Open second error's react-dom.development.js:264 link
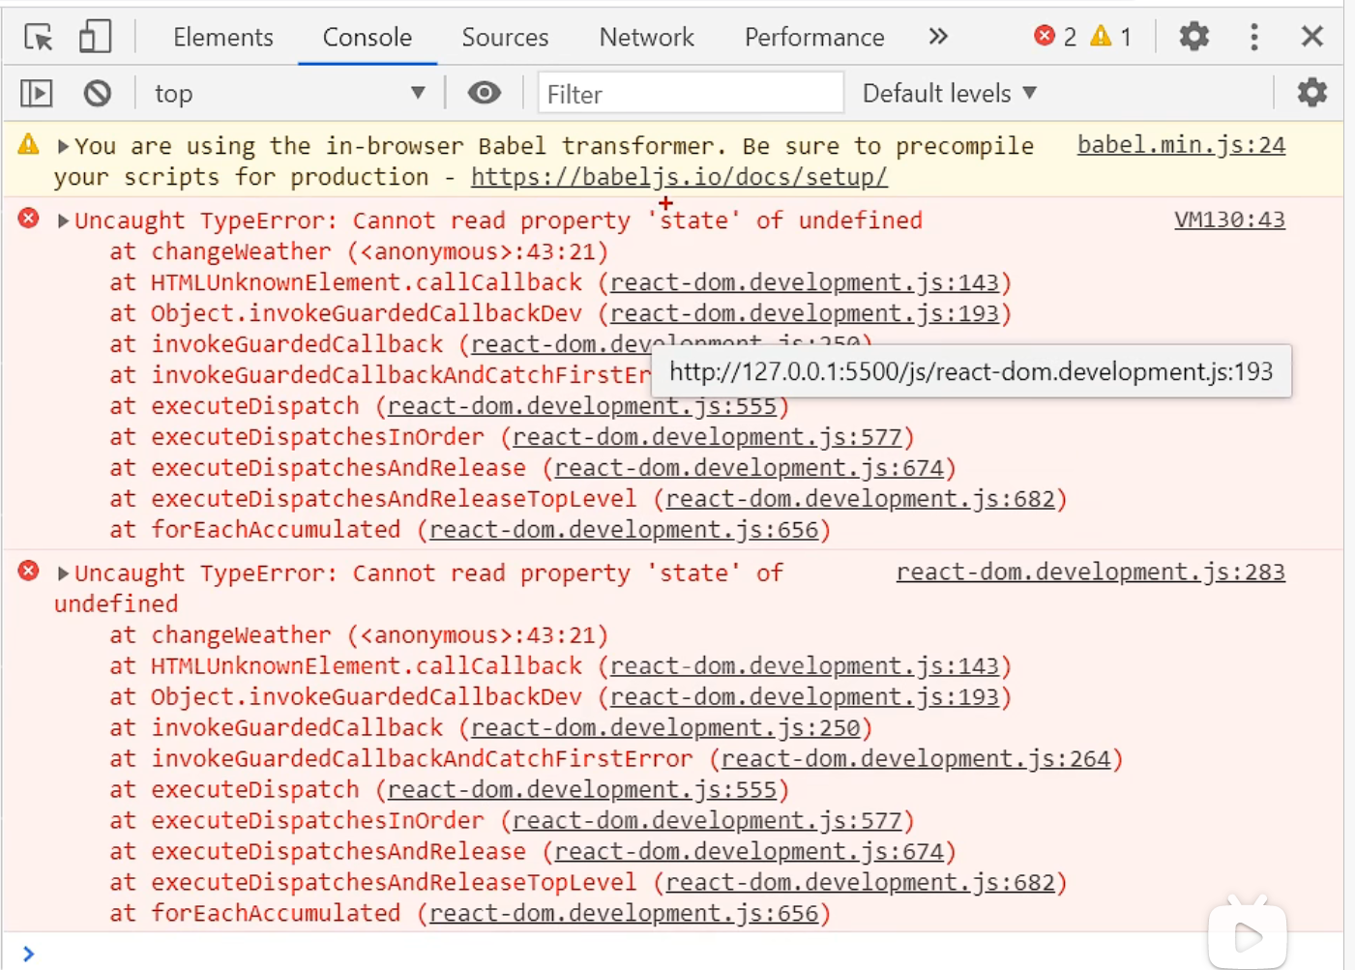Viewport: 1355px width, 970px height. tap(916, 759)
